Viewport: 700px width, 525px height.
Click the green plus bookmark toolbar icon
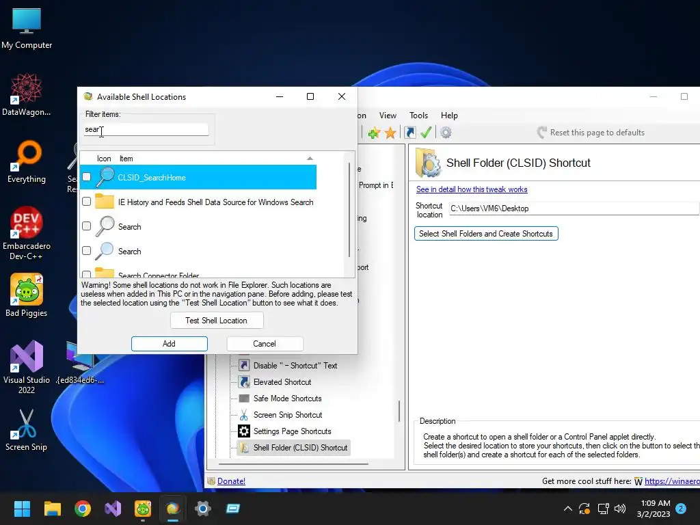tap(374, 133)
